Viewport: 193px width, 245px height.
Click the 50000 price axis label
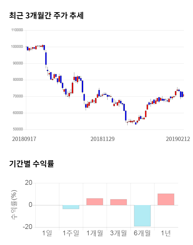point(17,129)
